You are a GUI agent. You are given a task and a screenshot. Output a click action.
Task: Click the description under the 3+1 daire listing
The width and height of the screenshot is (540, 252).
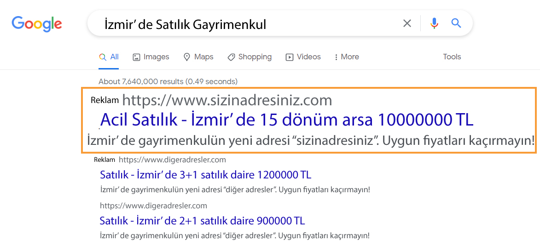(x=235, y=189)
